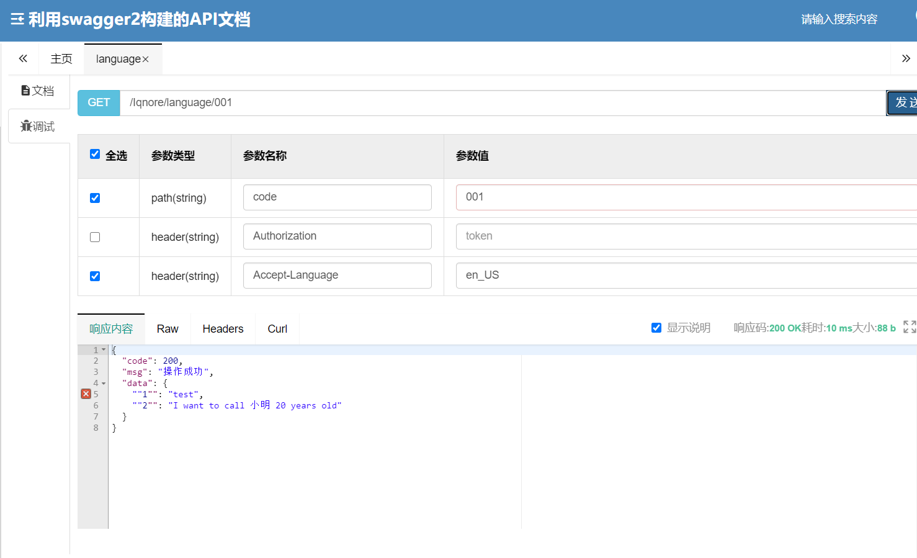Screen dimensions: 917x558
Task: Open the 调试 debug side tab
Action: click(x=38, y=127)
